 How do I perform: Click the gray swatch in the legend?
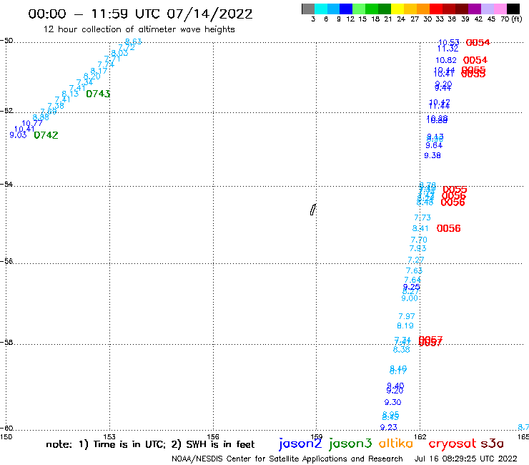(308, 9)
